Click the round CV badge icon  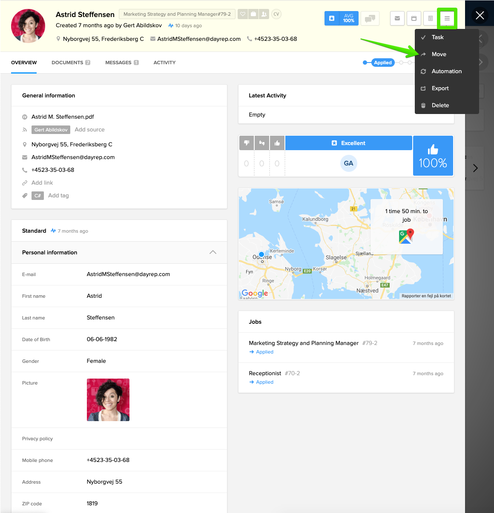pos(276,14)
